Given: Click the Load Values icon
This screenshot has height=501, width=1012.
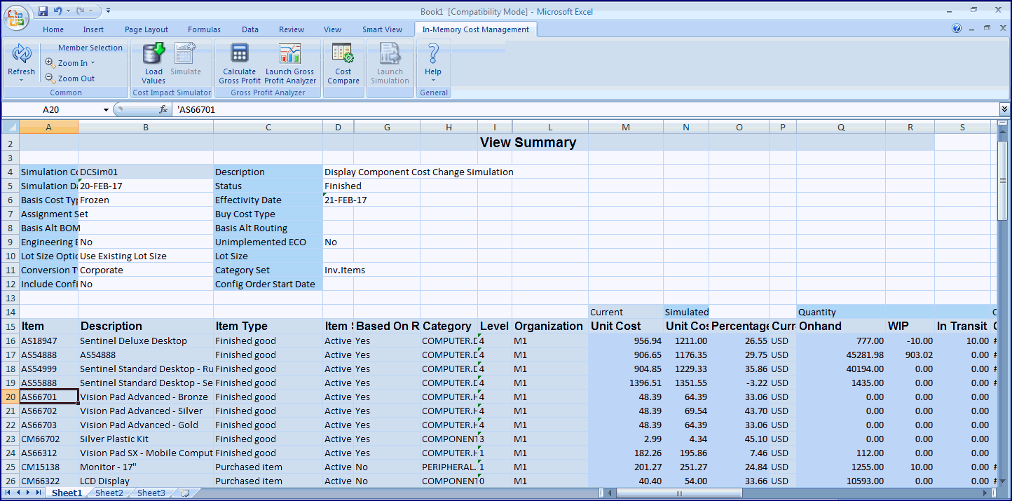Looking at the screenshot, I should [153, 55].
